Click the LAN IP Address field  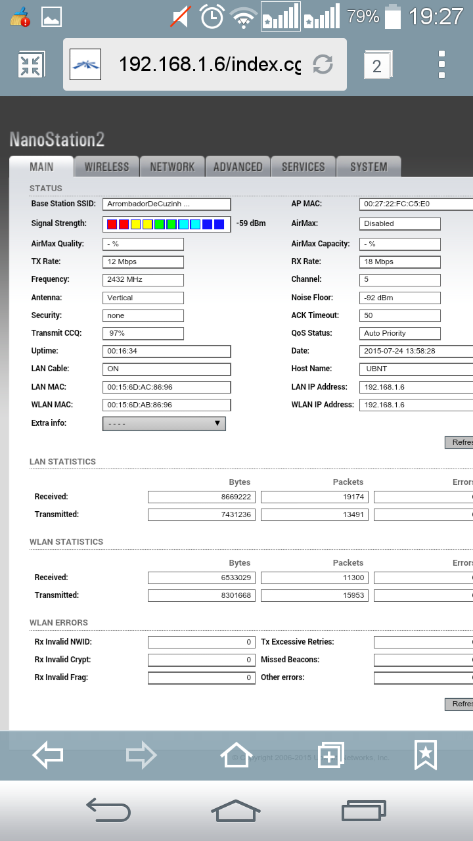(416, 387)
